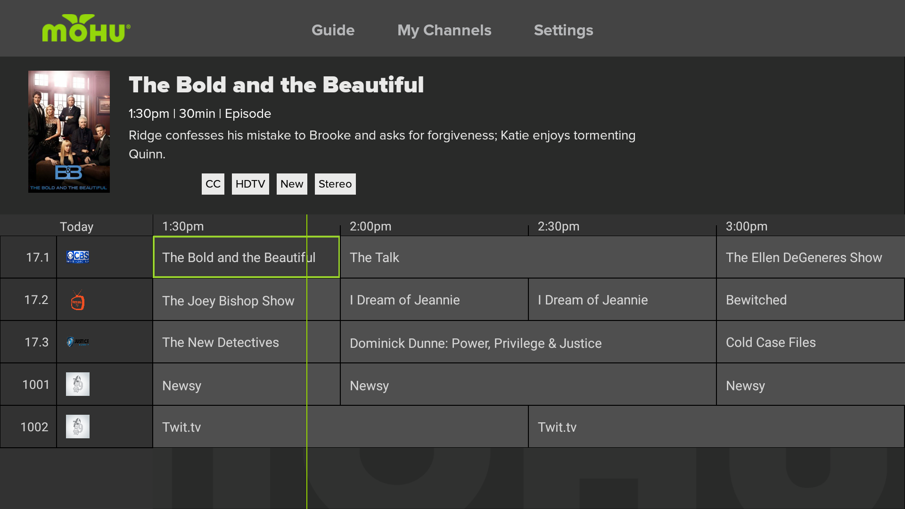The width and height of the screenshot is (905, 509).
Task: Select channel number 1002
Action: [34, 427]
